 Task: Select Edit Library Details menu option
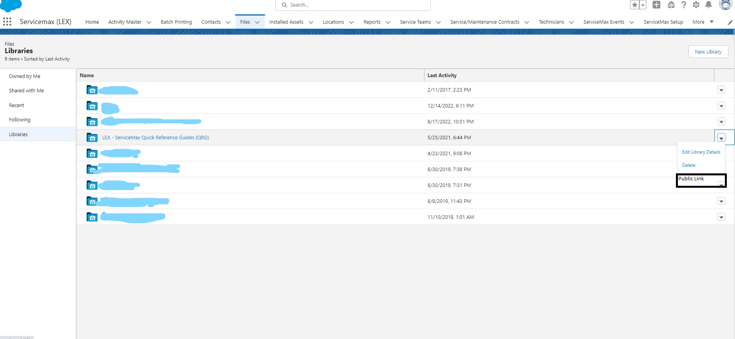click(701, 152)
